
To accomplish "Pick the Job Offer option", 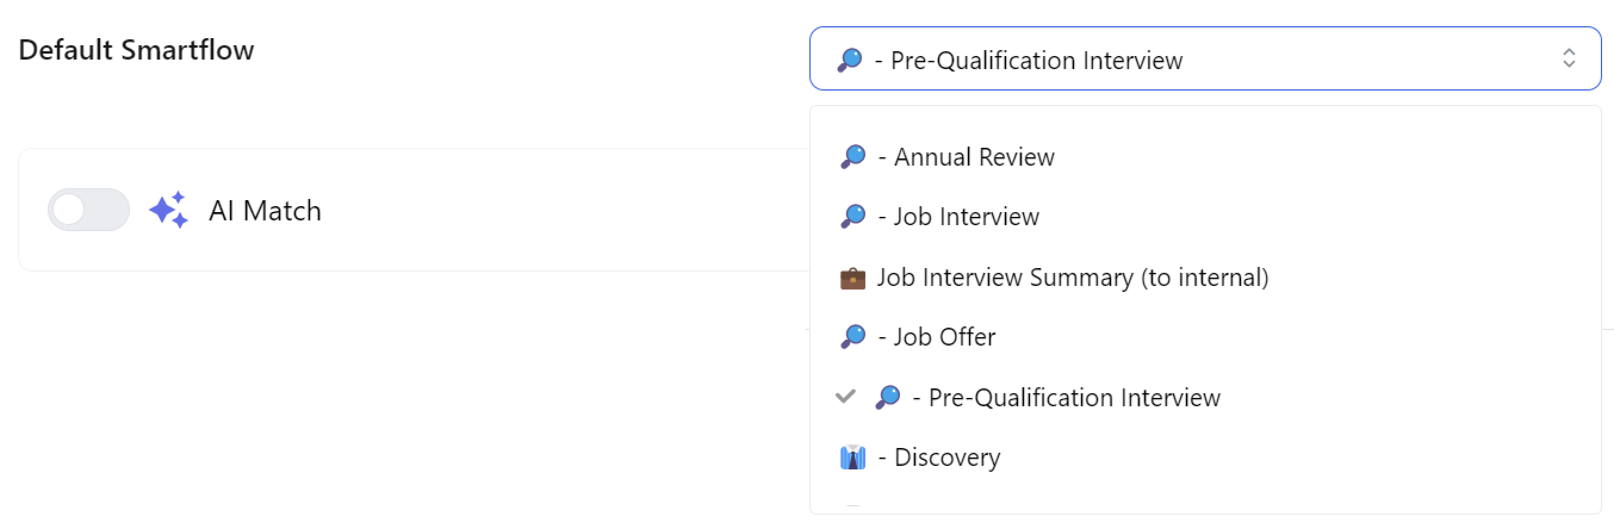I will (x=943, y=337).
